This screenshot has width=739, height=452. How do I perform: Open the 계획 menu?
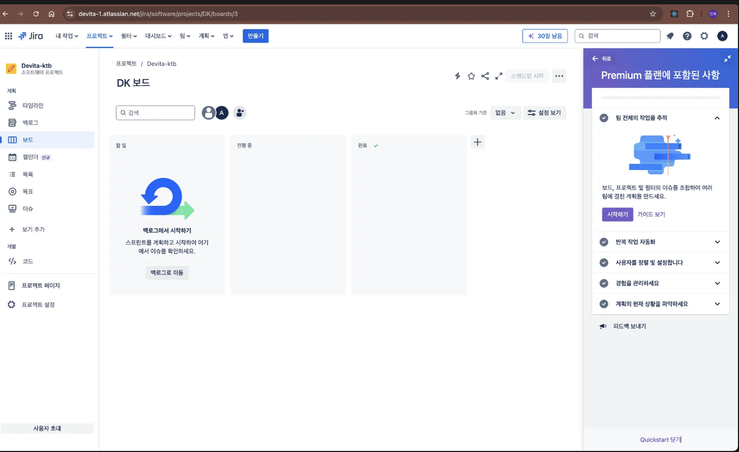pos(206,36)
